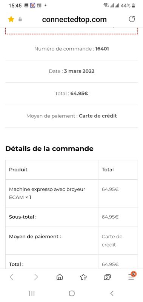The image size is (143, 302).
Task: Tap order number 16401
Action: [x=102, y=49]
